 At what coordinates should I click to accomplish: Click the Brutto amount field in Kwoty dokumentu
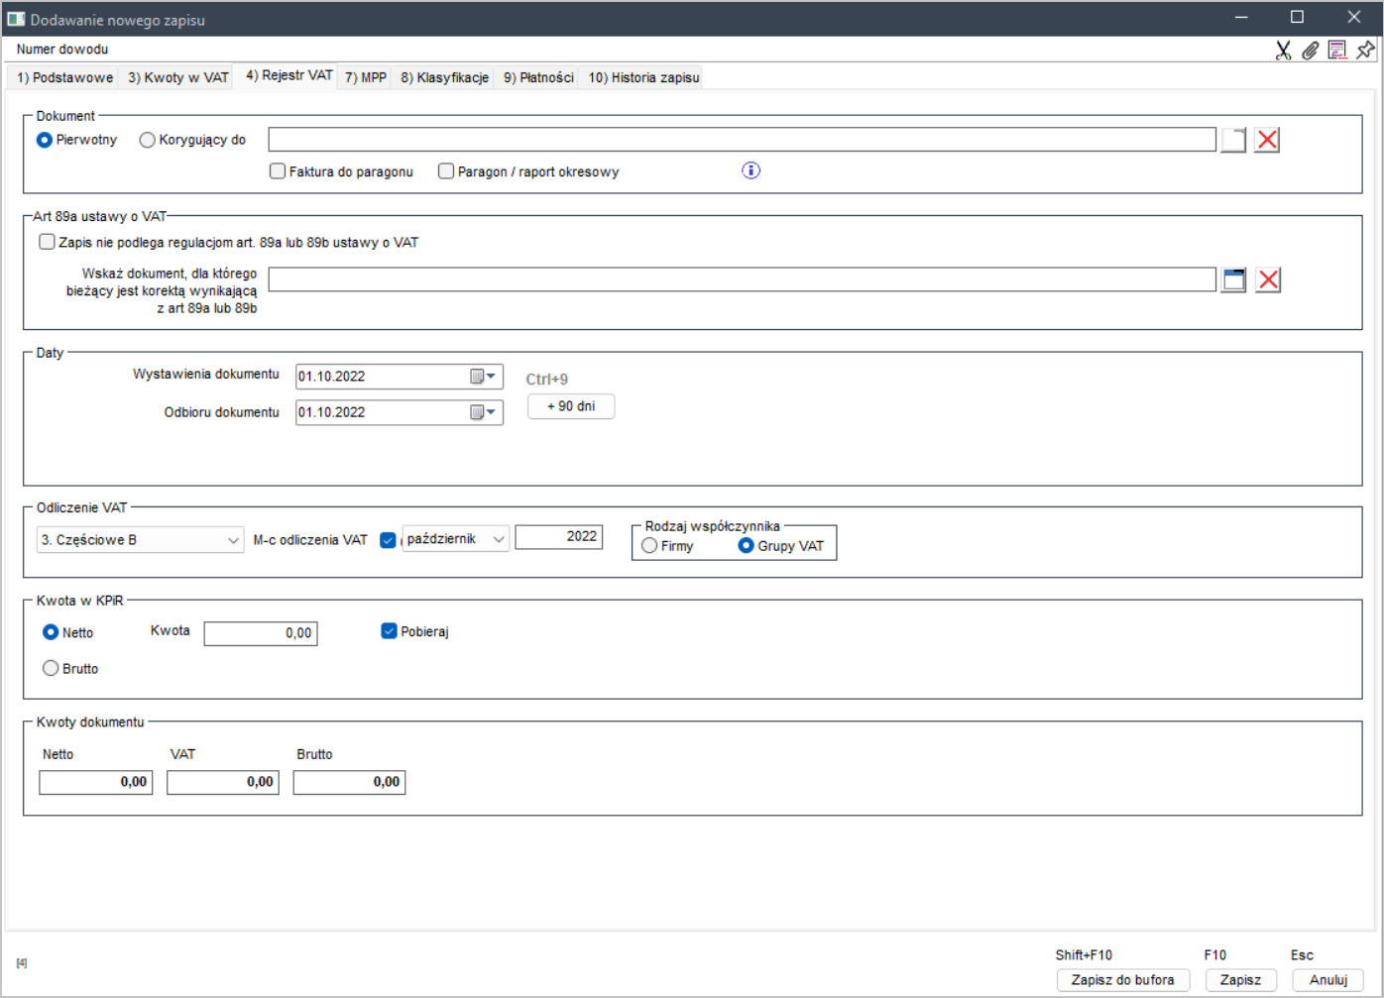coord(349,782)
